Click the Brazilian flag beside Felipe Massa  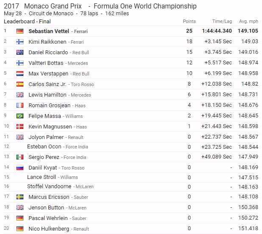click(20, 116)
